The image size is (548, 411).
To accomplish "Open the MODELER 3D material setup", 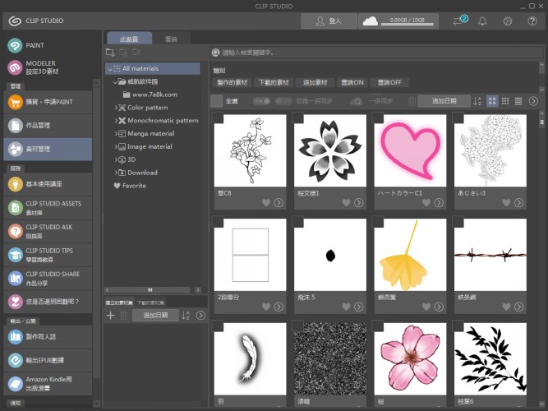I will pos(33,67).
